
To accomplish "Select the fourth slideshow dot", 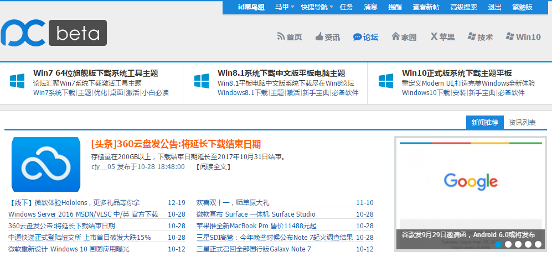I will pyautogui.click(x=528, y=244).
